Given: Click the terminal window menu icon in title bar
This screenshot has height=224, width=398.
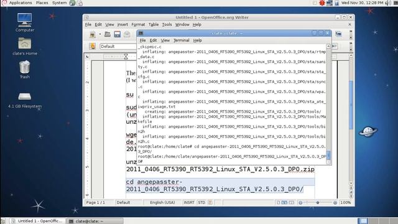Looking at the screenshot, I should (141, 33).
